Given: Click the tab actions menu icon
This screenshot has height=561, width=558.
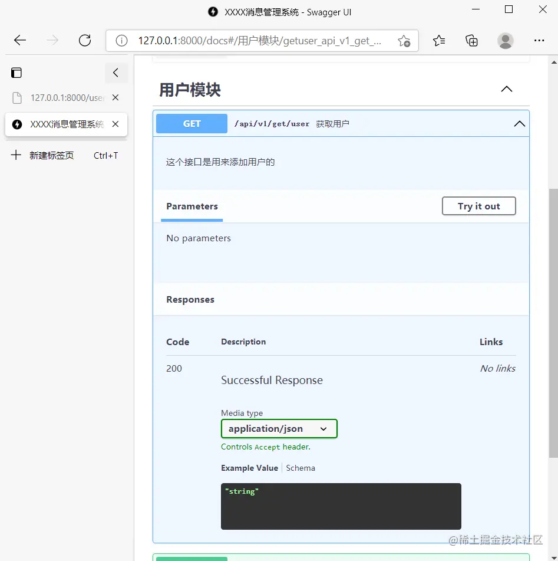Looking at the screenshot, I should point(16,73).
